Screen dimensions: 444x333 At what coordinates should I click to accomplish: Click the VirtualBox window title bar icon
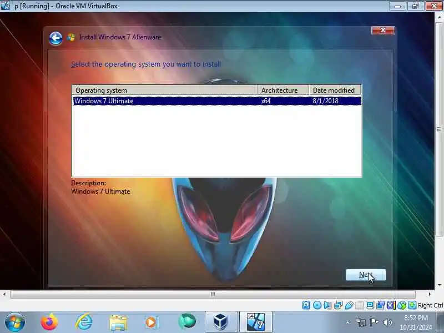6,6
